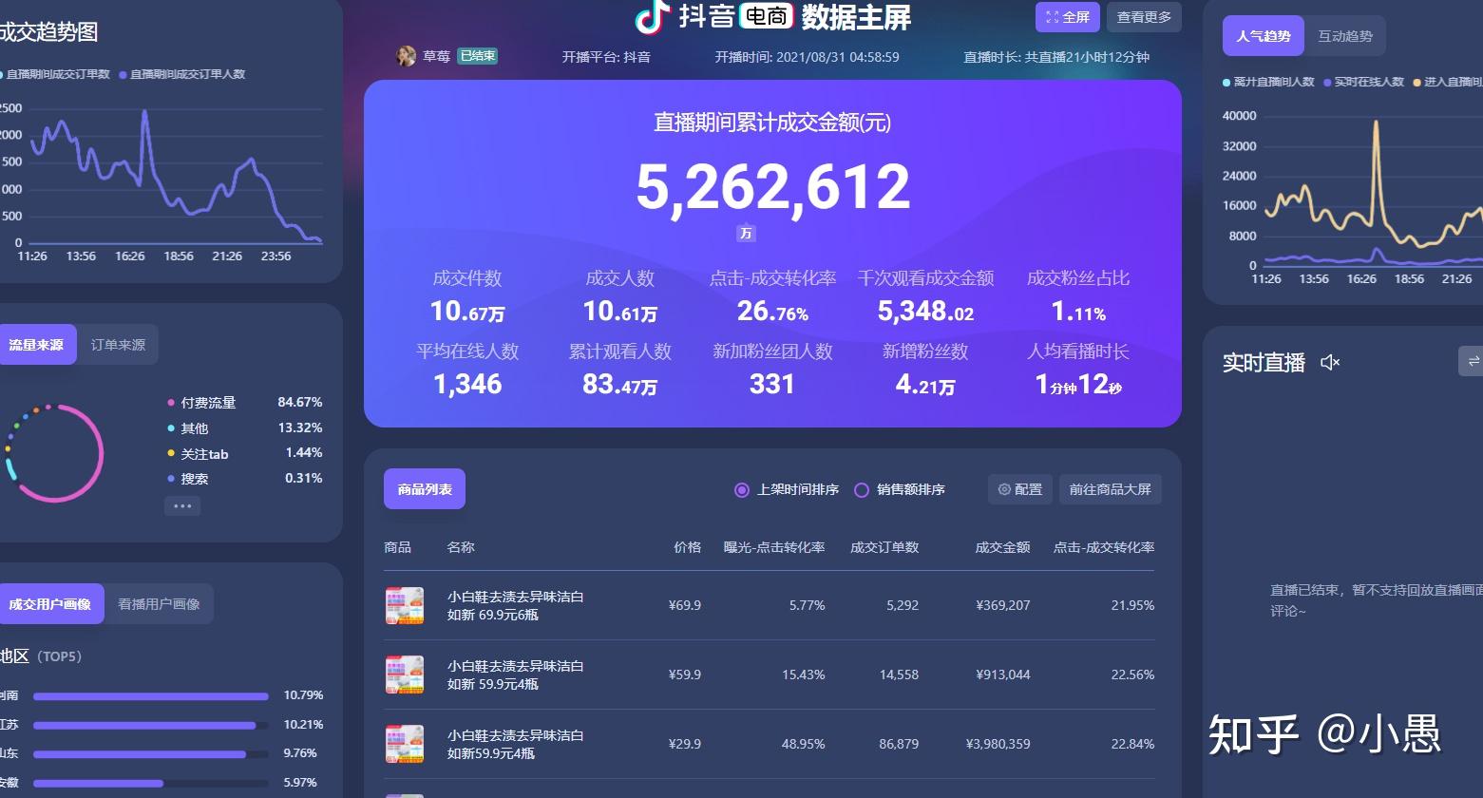Image resolution: width=1483 pixels, height=798 pixels.
Task: Toggle 直播期间成交订单人数 legend series
Action: click(x=182, y=73)
